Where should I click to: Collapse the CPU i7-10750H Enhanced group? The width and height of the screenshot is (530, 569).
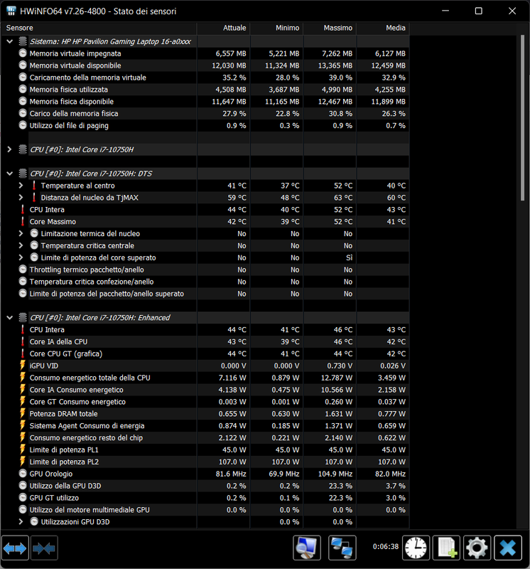10,317
